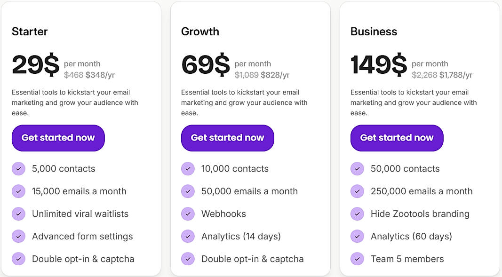Screen dimensions: 502x277
Task: Click Get started now under the Growth plan
Action: click(x=227, y=138)
